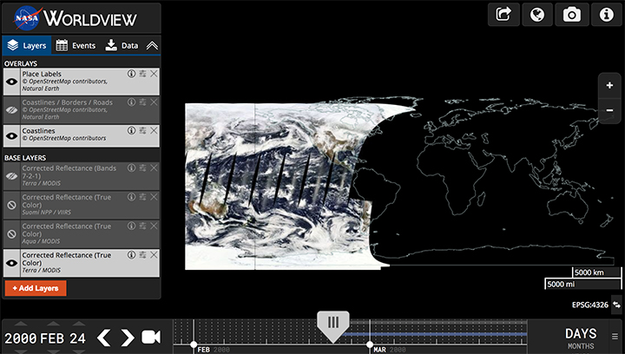
Task: Open options for Coastlines layer
Action: (142, 130)
